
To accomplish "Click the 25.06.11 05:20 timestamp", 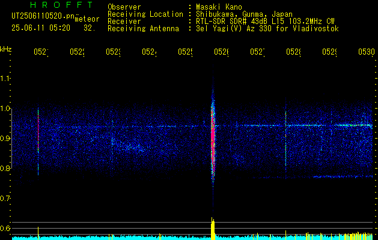I will (x=41, y=28).
